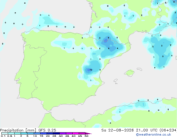
Task: Click the "20" legend scale label
Action: tap(48, 136)
